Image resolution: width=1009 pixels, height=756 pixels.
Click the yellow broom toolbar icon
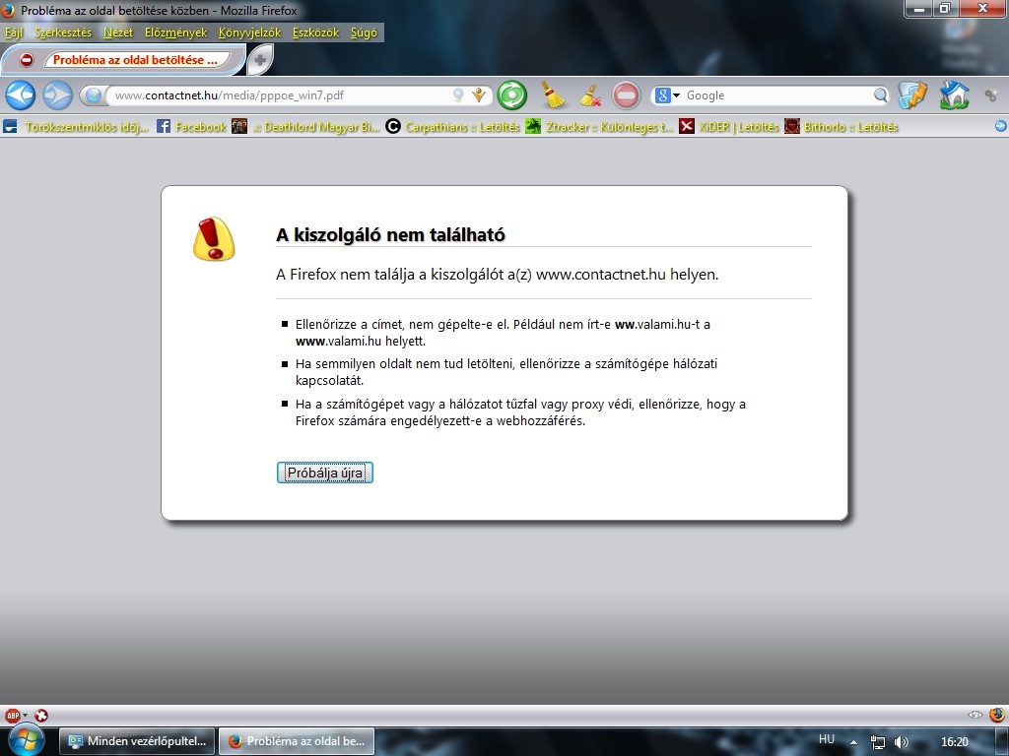click(552, 95)
